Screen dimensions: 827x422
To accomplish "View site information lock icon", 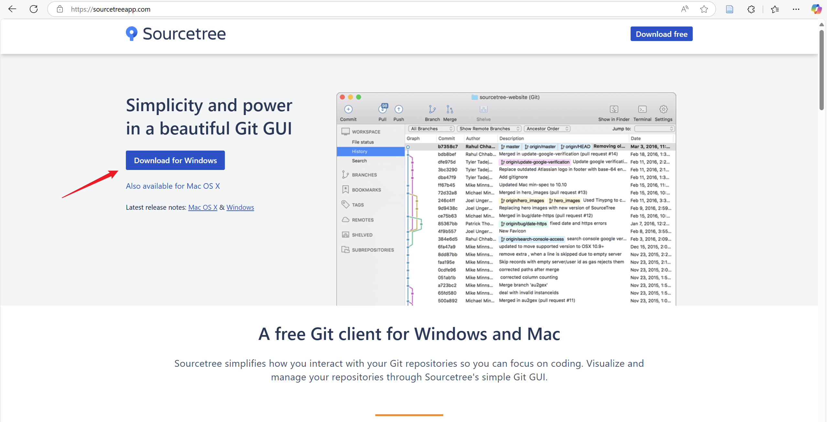I will (60, 9).
